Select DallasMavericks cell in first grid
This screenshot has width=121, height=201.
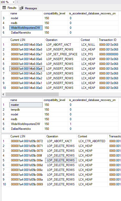coord(26,33)
